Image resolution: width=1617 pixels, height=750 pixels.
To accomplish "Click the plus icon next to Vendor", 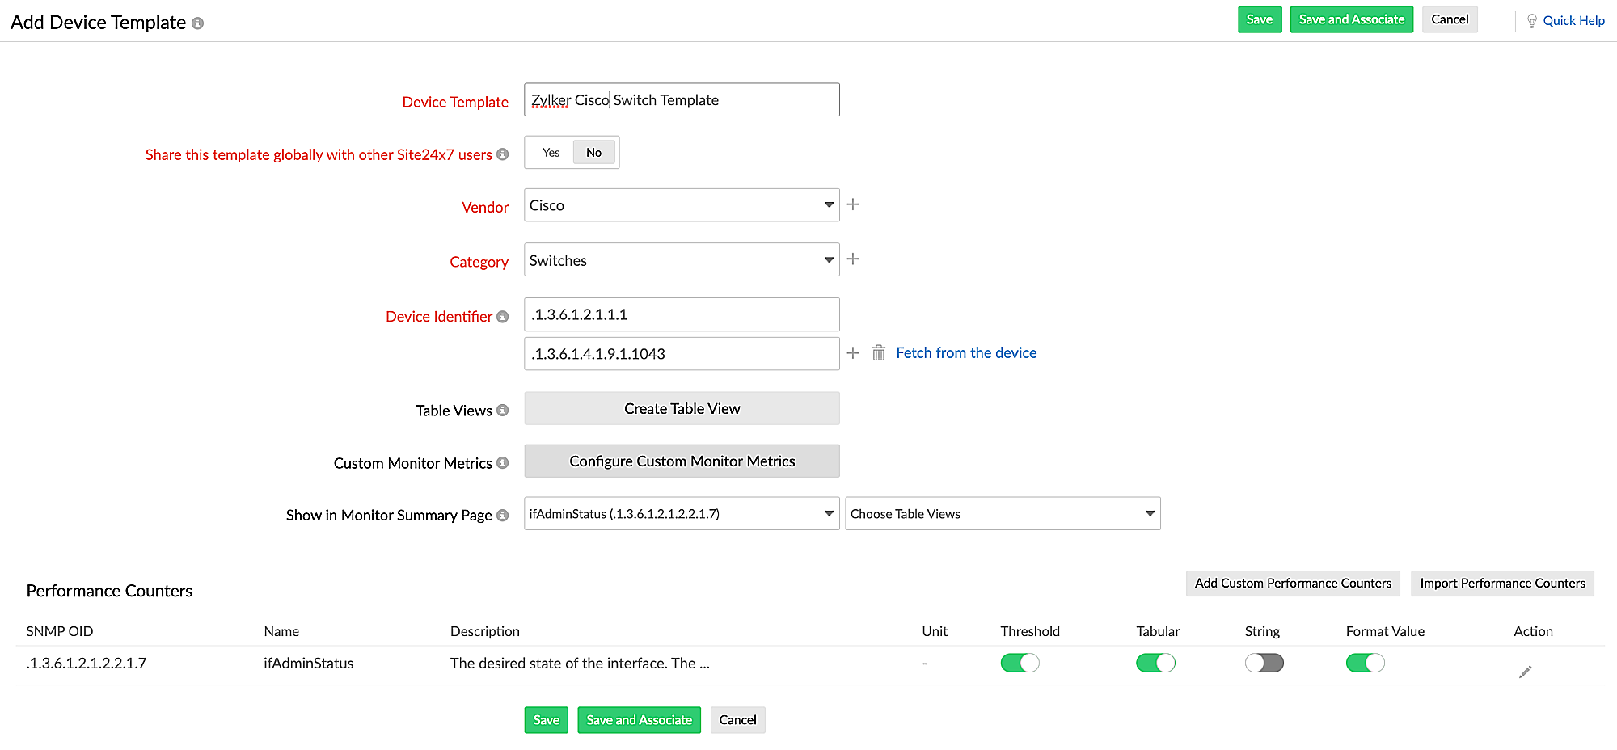I will [852, 204].
